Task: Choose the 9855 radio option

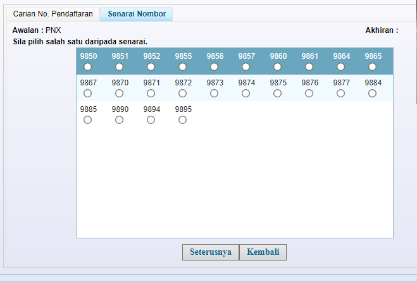Action: (182, 67)
